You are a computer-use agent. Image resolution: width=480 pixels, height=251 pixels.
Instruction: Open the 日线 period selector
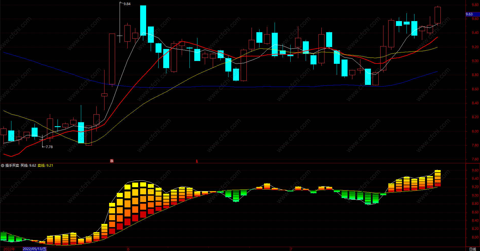(x=473, y=249)
